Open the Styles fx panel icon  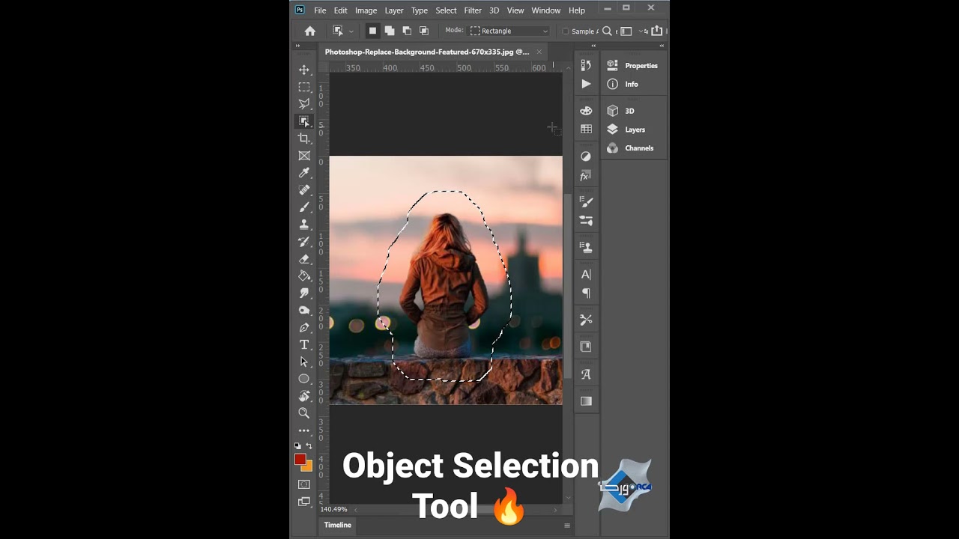pyautogui.click(x=586, y=176)
